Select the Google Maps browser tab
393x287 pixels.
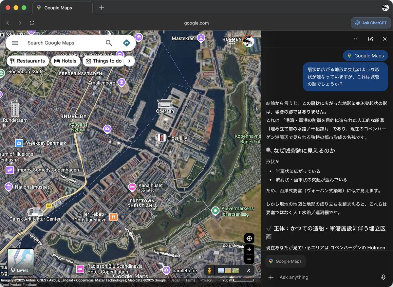pos(62,8)
